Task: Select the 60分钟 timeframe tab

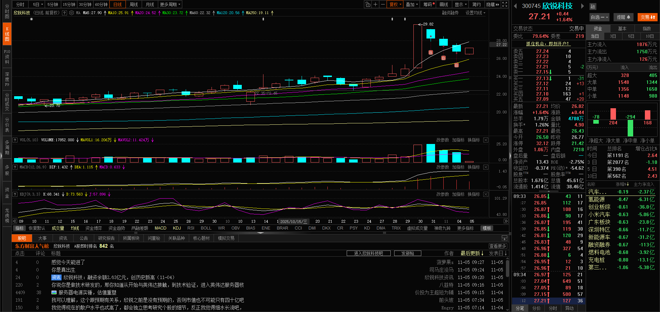Action: [101, 4]
